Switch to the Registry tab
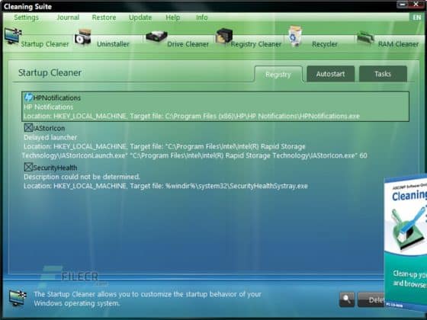The image size is (427, 320). (278, 75)
